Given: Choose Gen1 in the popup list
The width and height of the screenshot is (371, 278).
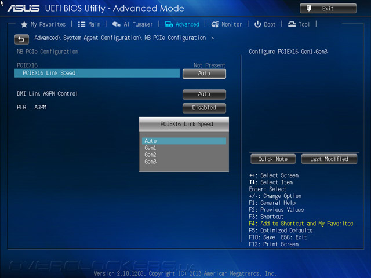Looking at the screenshot, I should tap(150, 148).
